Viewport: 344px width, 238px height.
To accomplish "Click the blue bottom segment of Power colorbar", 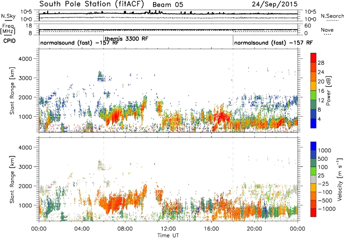I will (313, 123).
